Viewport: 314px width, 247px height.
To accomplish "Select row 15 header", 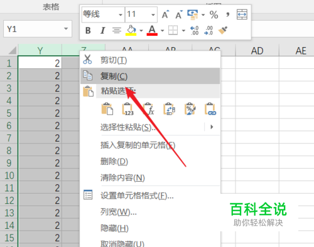I will coord(9,238).
